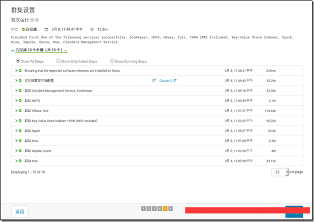Click the 启动 Spark step label
Screen dimensions: 314x222
point(32,131)
